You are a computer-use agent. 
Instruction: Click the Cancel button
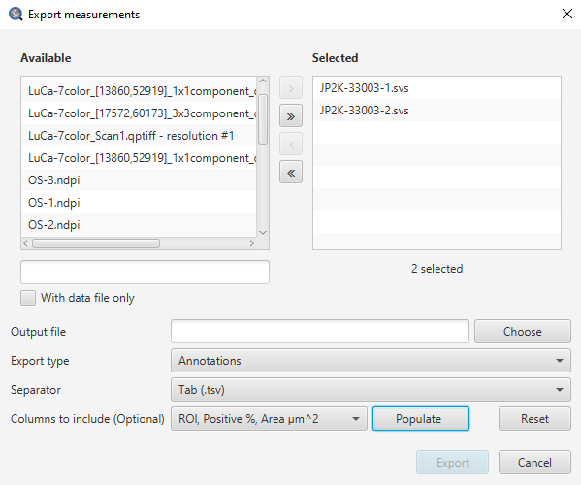(534, 463)
